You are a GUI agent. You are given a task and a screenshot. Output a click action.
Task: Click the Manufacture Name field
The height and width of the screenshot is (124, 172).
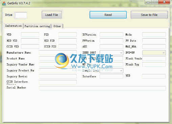(x=58, y=53)
